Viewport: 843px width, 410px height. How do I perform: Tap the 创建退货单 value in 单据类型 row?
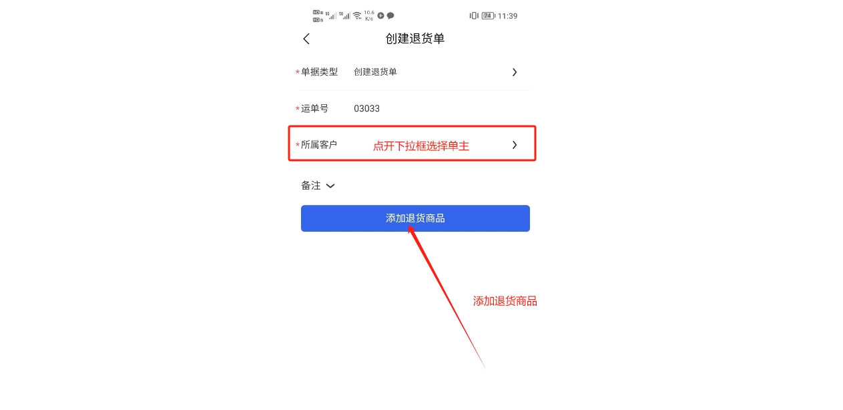pyautogui.click(x=375, y=72)
